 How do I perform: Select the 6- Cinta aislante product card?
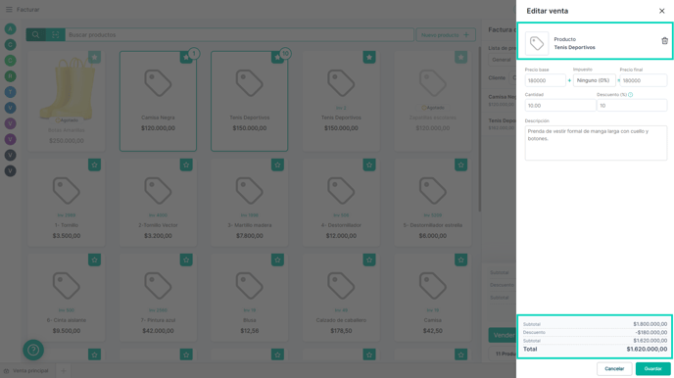point(67,298)
